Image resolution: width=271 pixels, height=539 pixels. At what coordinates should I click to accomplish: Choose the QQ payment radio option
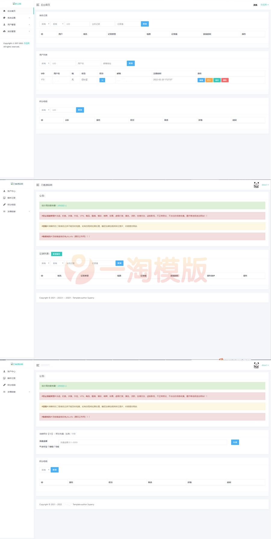(x=55, y=446)
